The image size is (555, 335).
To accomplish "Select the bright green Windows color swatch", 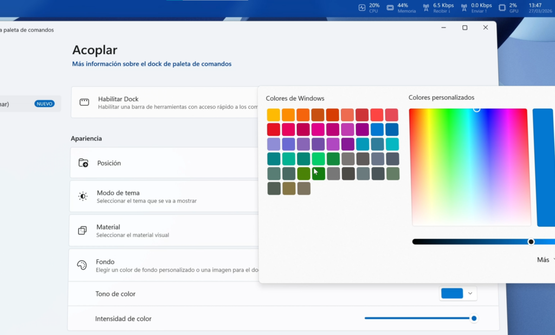I will [318, 159].
